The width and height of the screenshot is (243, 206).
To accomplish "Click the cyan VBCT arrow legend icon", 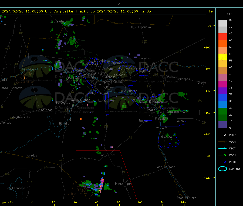I will point(222,148).
